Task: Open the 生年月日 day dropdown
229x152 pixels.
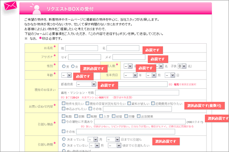Action: coord(170,75)
